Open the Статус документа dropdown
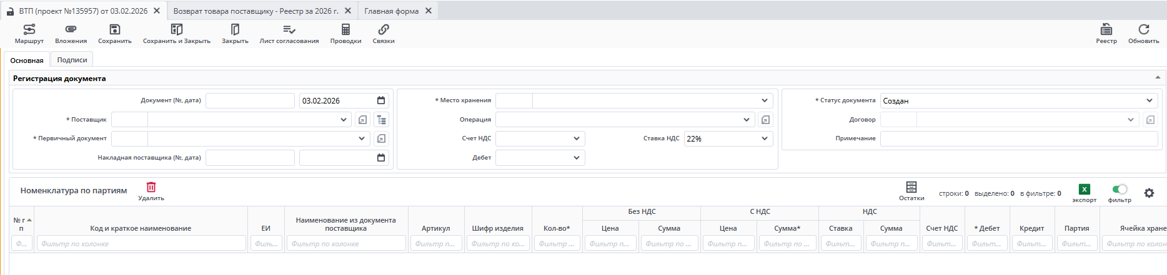The height and width of the screenshot is (275, 1167). point(1150,100)
